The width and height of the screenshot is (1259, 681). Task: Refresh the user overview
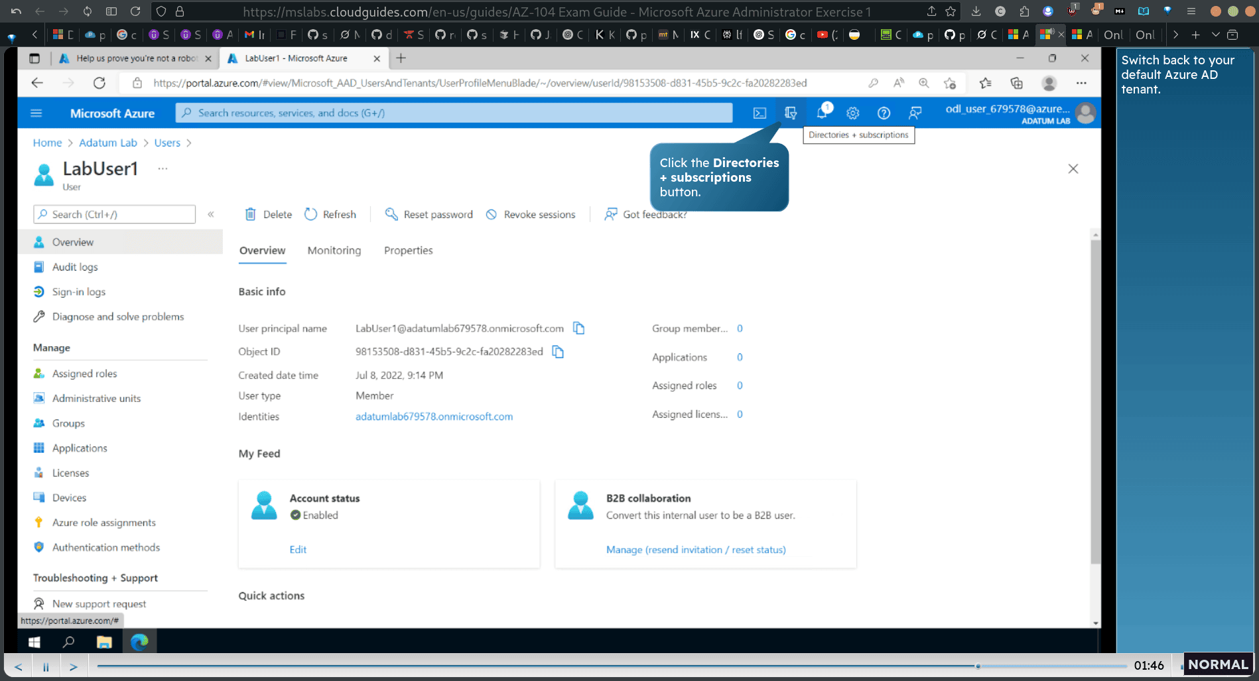click(330, 214)
